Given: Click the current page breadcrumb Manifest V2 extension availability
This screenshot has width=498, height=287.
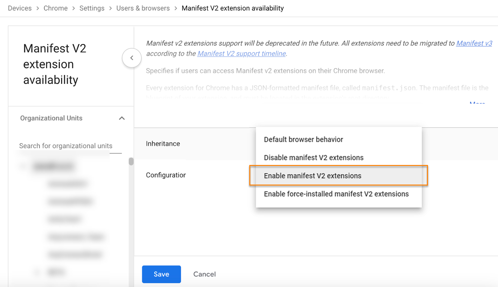Looking at the screenshot, I should 233,8.
